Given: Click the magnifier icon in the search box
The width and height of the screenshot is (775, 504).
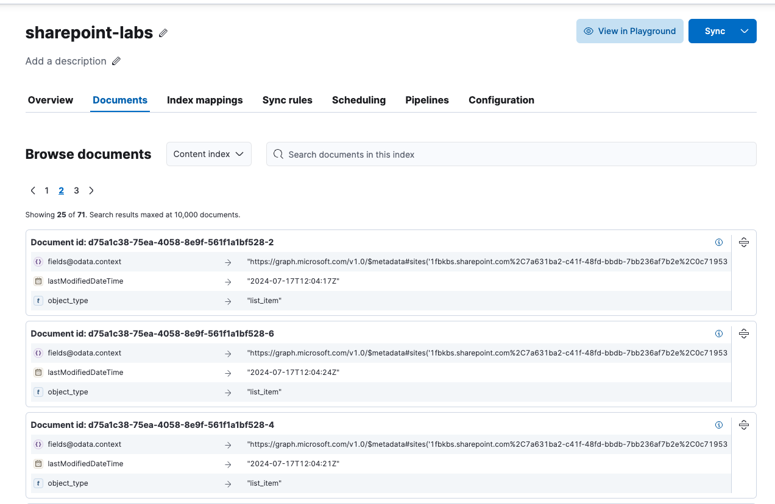Looking at the screenshot, I should click(278, 154).
